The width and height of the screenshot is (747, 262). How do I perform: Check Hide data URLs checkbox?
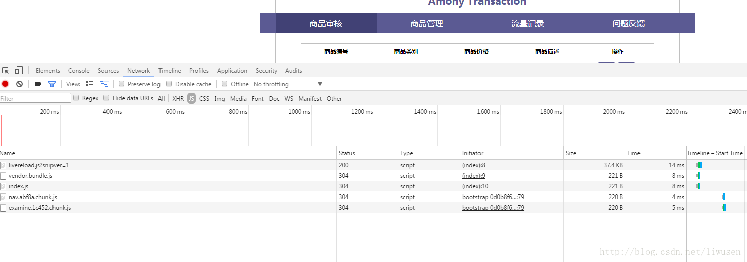click(106, 98)
